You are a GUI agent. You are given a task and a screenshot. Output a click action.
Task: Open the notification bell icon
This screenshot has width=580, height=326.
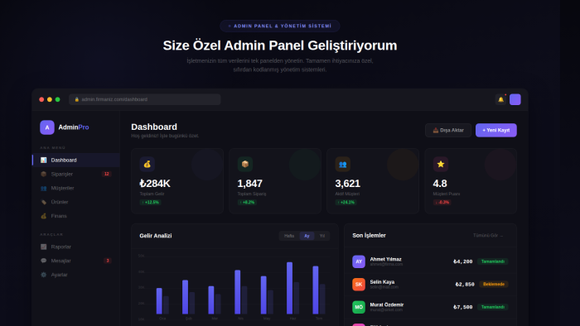(500, 99)
